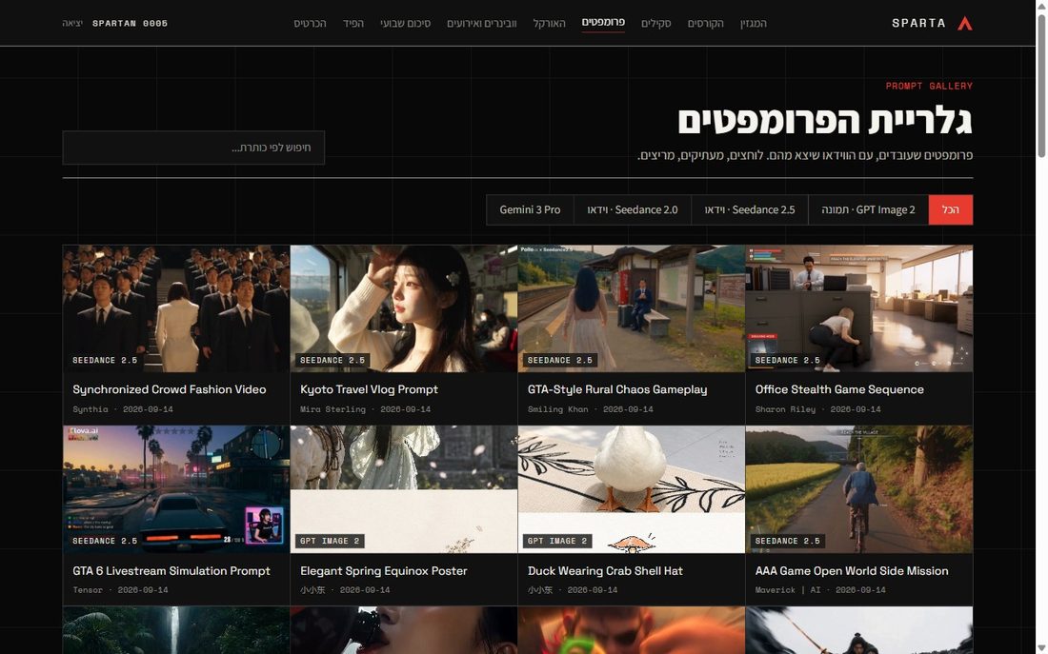Click author line Maverick | AI
The image size is (1048, 654).
(x=820, y=590)
